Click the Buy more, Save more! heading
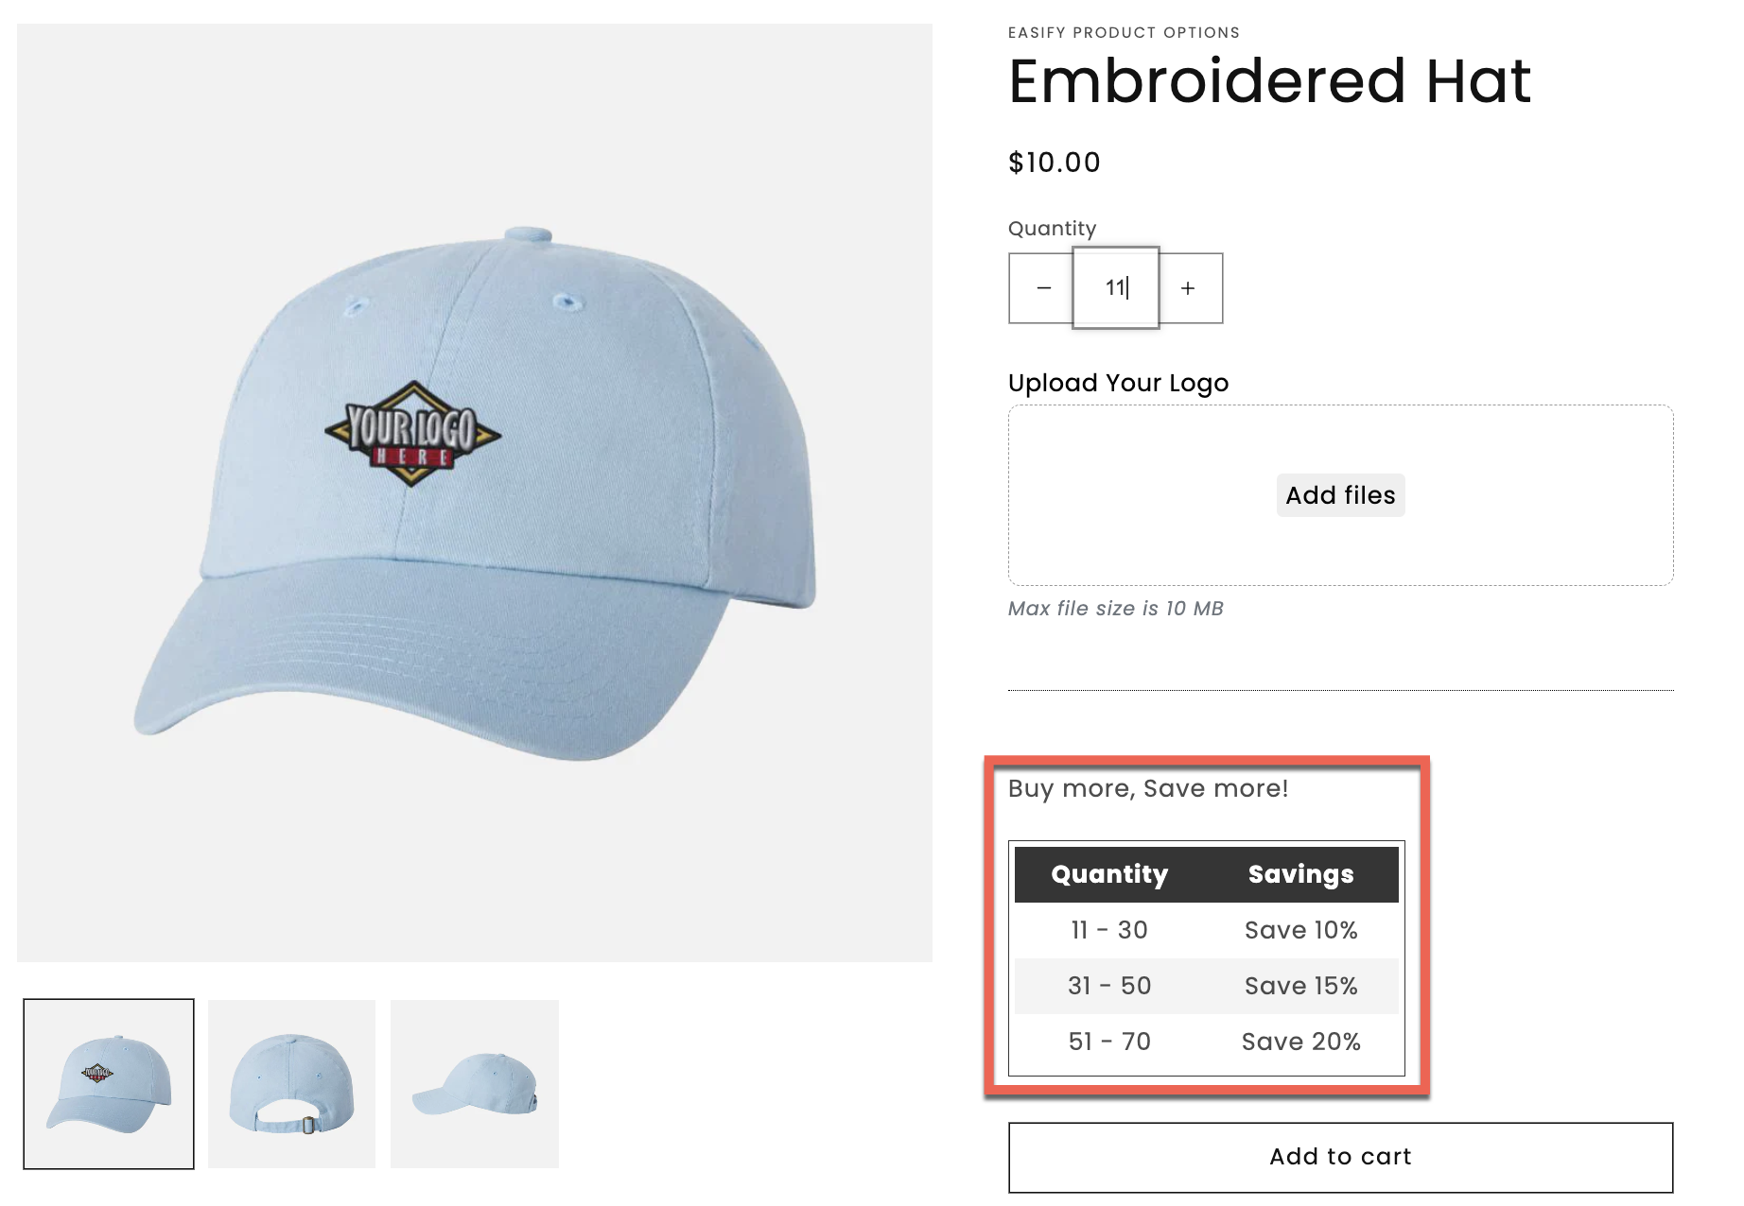Screen dimensions: 1744x1206 1148,788
